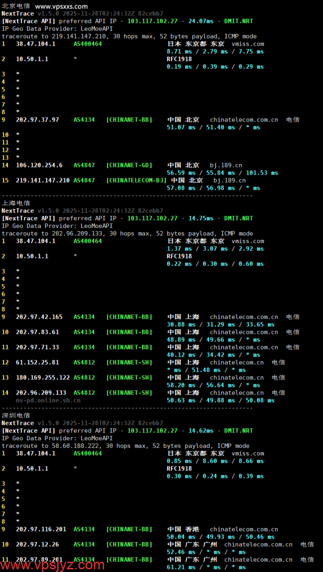This screenshot has height=572, width=323.
Task: Click IP address 180.169.255.122
Action: coord(43,378)
